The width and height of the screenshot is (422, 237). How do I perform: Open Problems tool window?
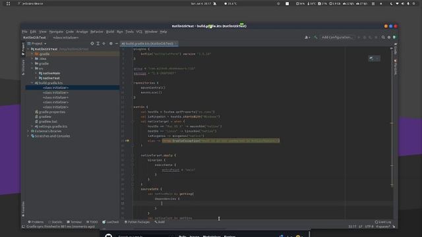36,222
